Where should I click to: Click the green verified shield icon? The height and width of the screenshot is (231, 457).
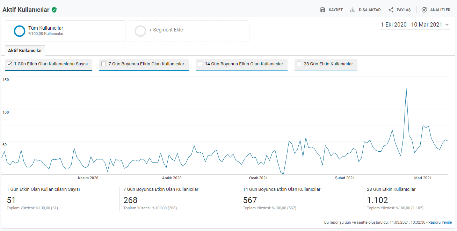pyautogui.click(x=54, y=10)
